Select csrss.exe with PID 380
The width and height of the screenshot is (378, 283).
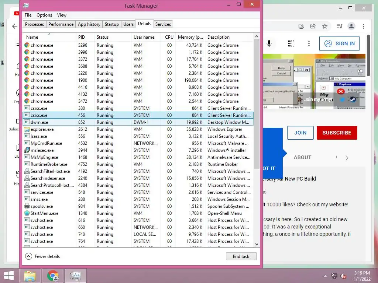pos(138,108)
